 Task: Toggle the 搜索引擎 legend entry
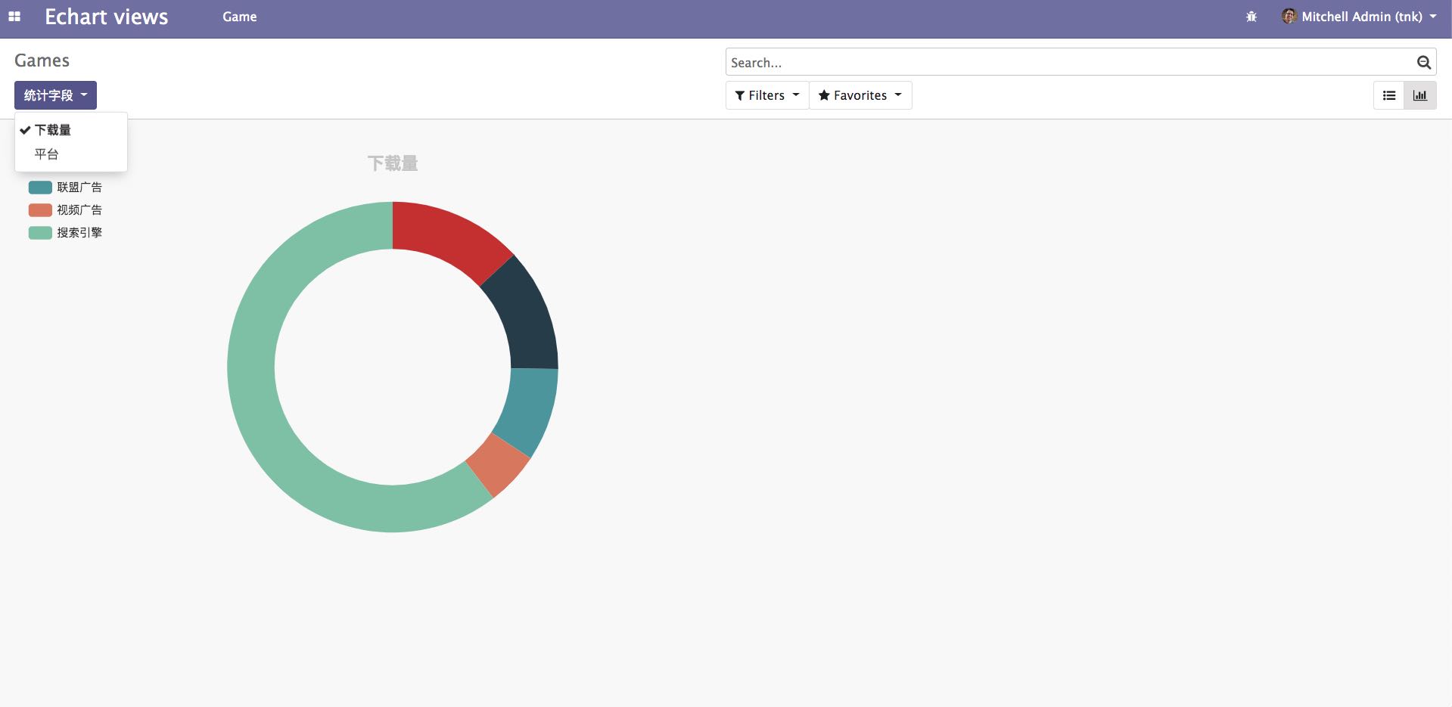(x=66, y=233)
